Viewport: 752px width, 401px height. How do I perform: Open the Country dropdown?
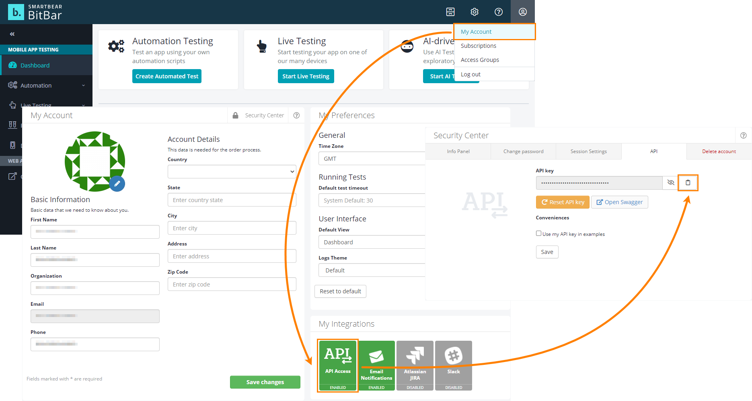(232, 172)
